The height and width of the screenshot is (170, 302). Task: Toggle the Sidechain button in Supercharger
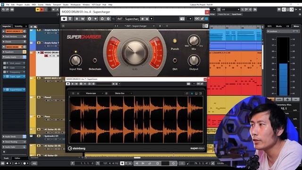(x=94, y=60)
